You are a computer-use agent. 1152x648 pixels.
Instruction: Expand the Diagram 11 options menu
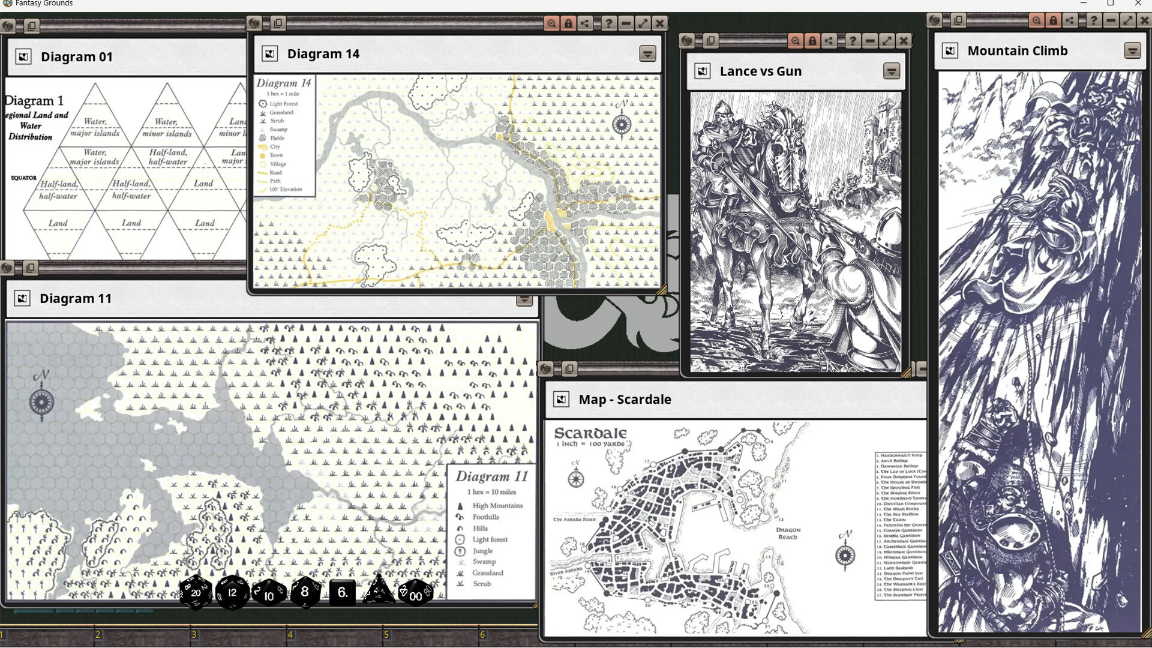pyautogui.click(x=525, y=299)
